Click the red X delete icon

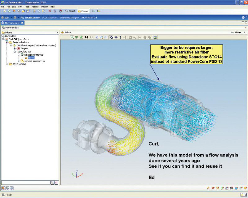click(50, 11)
